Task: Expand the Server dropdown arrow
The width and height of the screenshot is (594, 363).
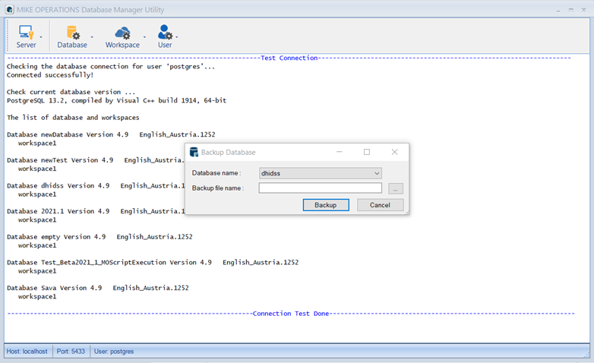Action: 41,37
